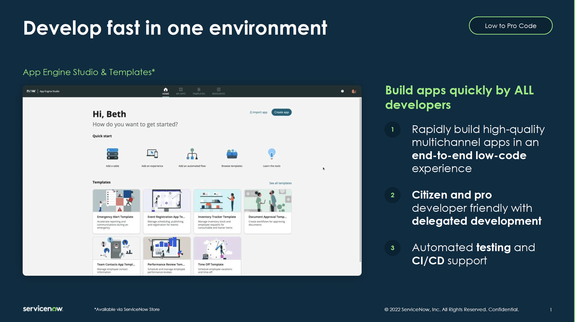575x322 pixels.
Task: Click the 'Browse templates' label
Action: tap(232, 166)
